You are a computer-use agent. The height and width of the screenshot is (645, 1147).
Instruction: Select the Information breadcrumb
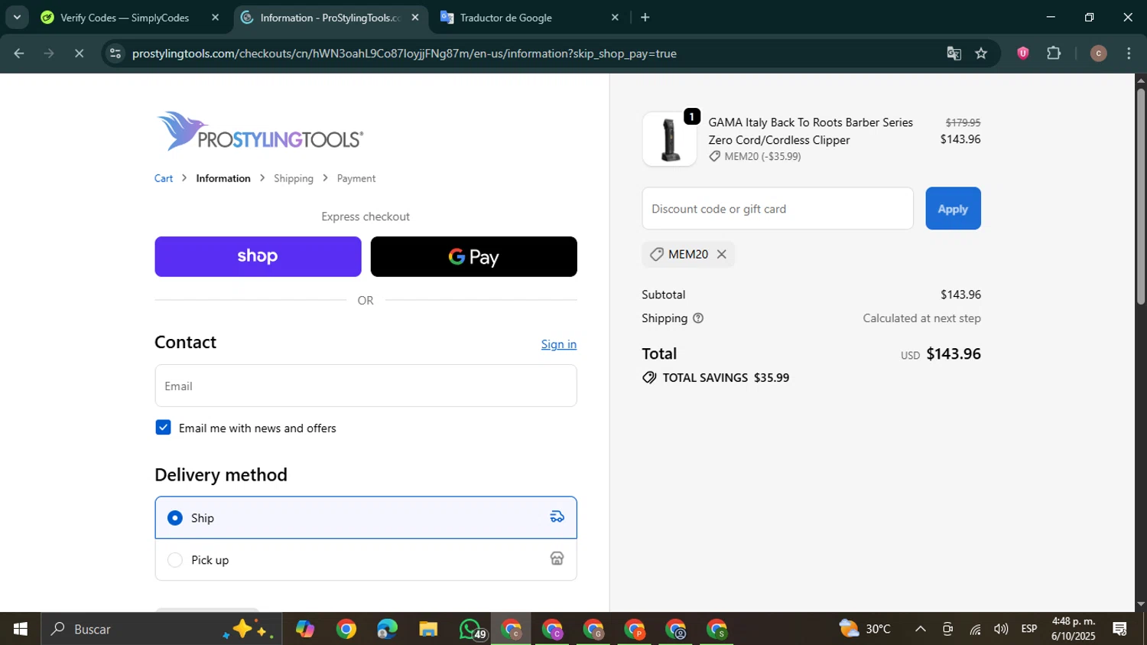pyautogui.click(x=223, y=178)
